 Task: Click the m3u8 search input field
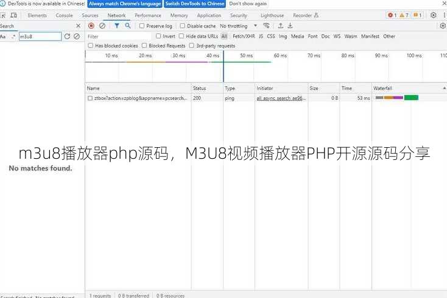[40, 36]
